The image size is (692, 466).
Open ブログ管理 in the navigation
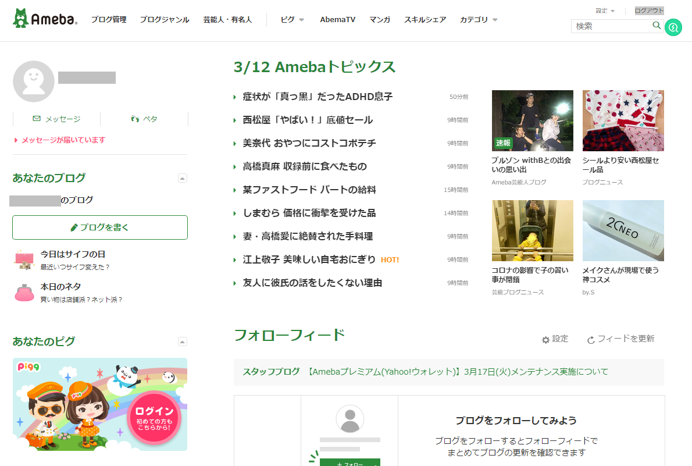click(109, 19)
